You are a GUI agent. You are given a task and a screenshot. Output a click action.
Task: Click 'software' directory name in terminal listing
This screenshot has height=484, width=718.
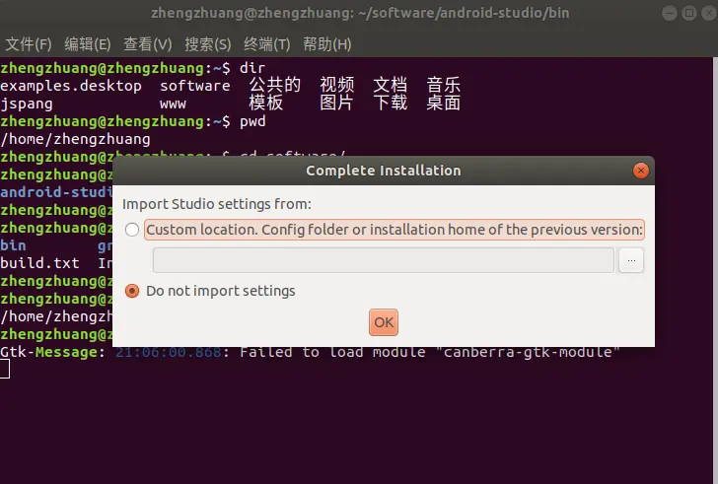tap(195, 86)
